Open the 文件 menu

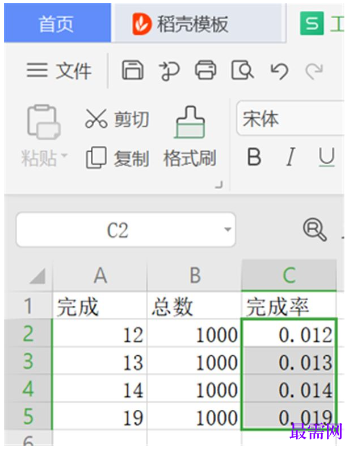point(59,70)
